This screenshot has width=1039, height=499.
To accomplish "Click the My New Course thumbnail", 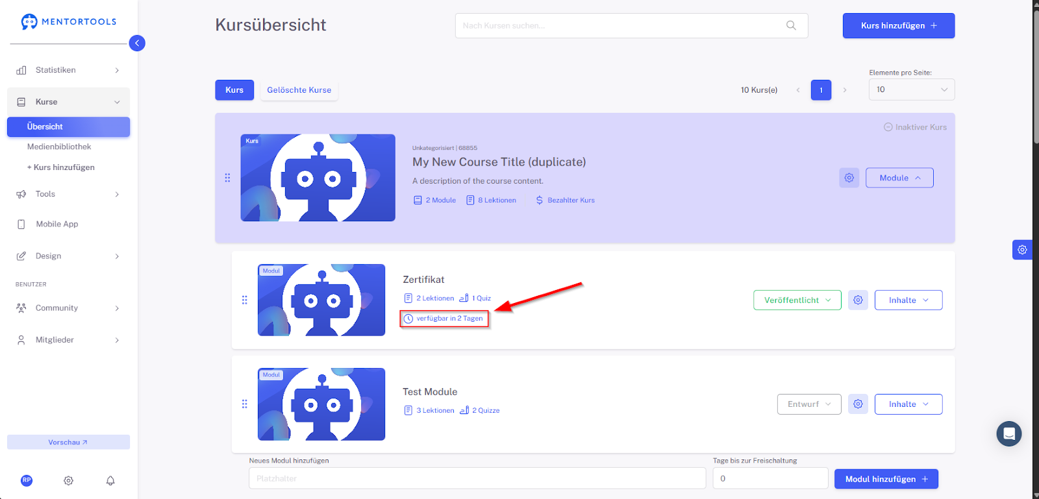I will (318, 178).
